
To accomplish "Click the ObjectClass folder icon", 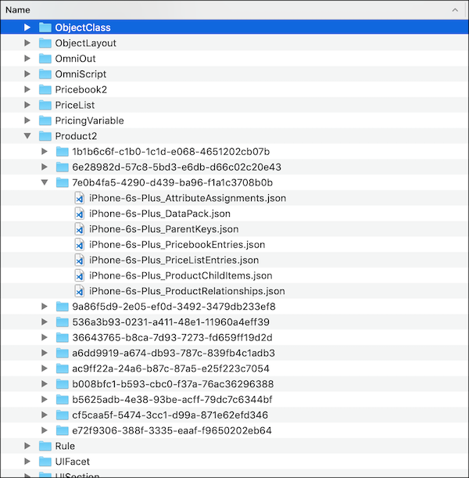I will [45, 27].
